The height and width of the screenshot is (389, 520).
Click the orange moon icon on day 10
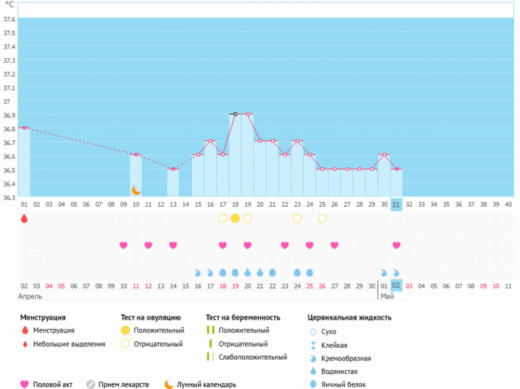click(136, 190)
